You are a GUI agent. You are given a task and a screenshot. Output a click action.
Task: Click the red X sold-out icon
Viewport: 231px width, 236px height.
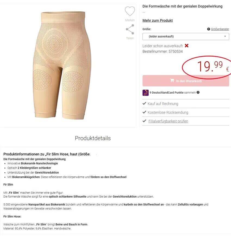coord(186,46)
